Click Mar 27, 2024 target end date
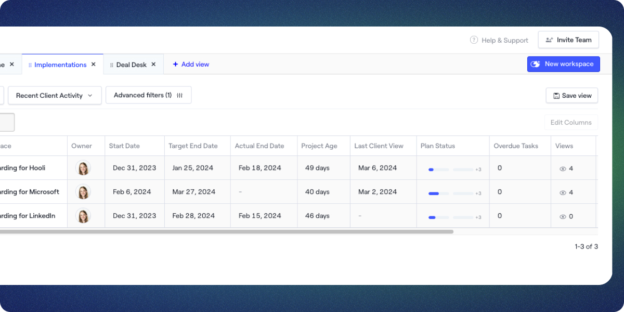 point(194,192)
